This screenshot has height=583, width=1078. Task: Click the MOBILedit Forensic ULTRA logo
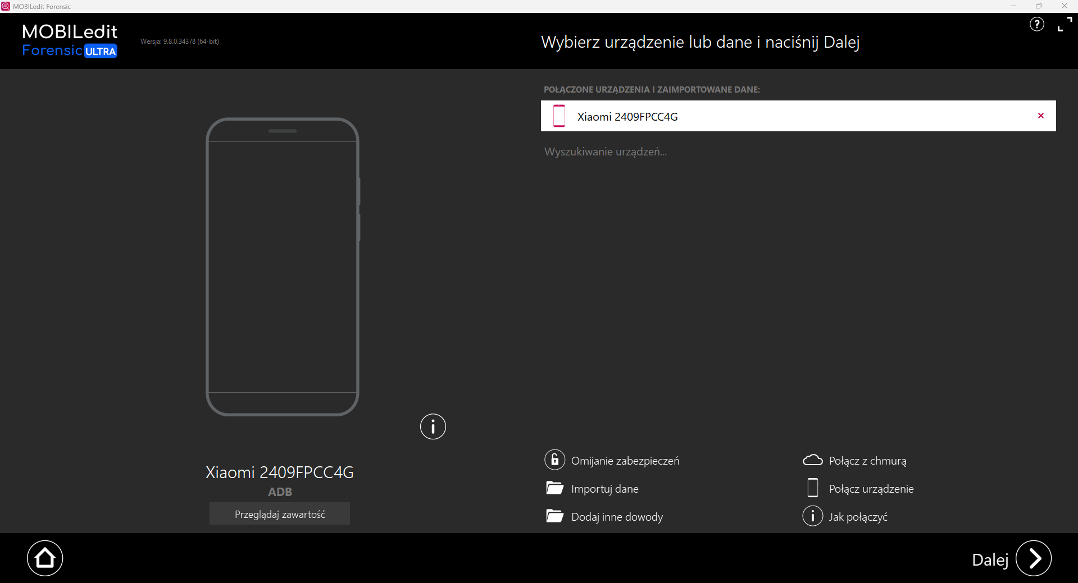[70, 40]
